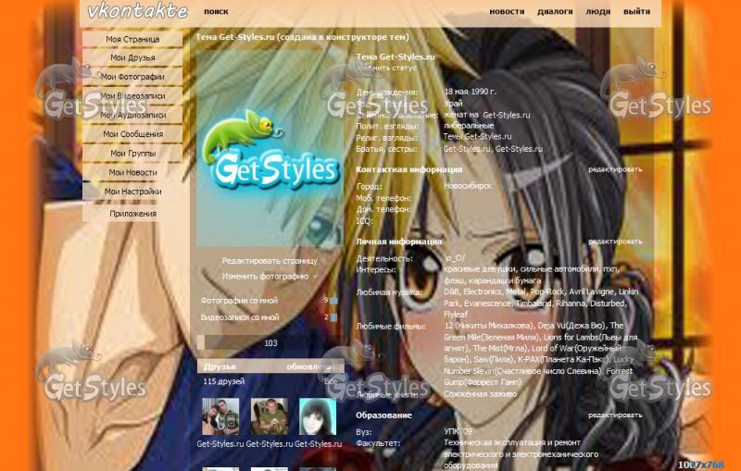This screenshot has width=741, height=471.
Task: Collapse the Друзья section header
Action: coord(220,366)
